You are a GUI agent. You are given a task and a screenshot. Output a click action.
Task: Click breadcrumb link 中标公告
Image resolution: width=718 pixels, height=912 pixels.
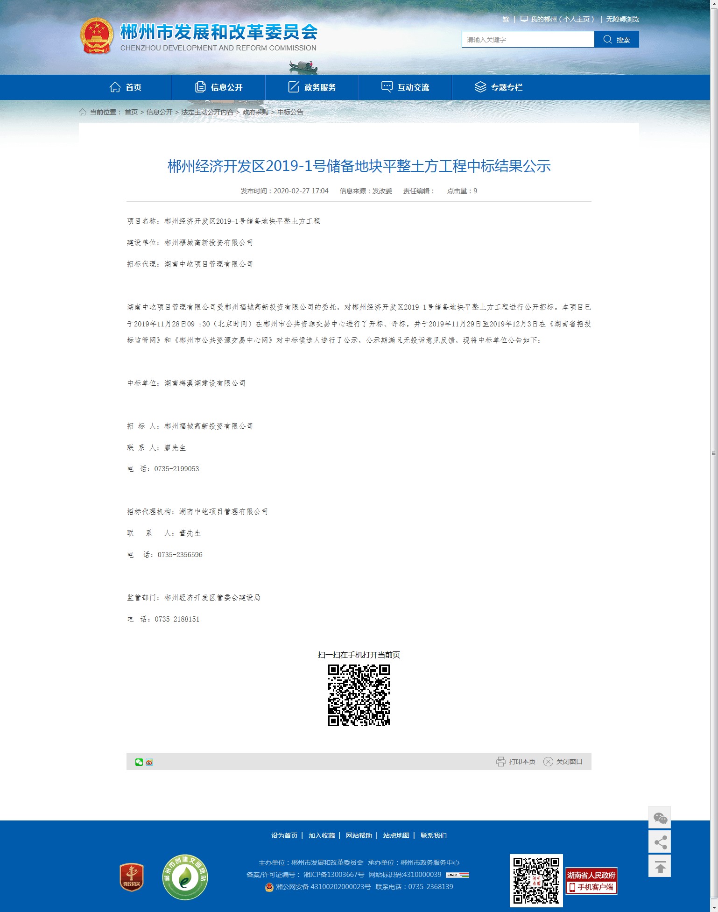(x=290, y=112)
